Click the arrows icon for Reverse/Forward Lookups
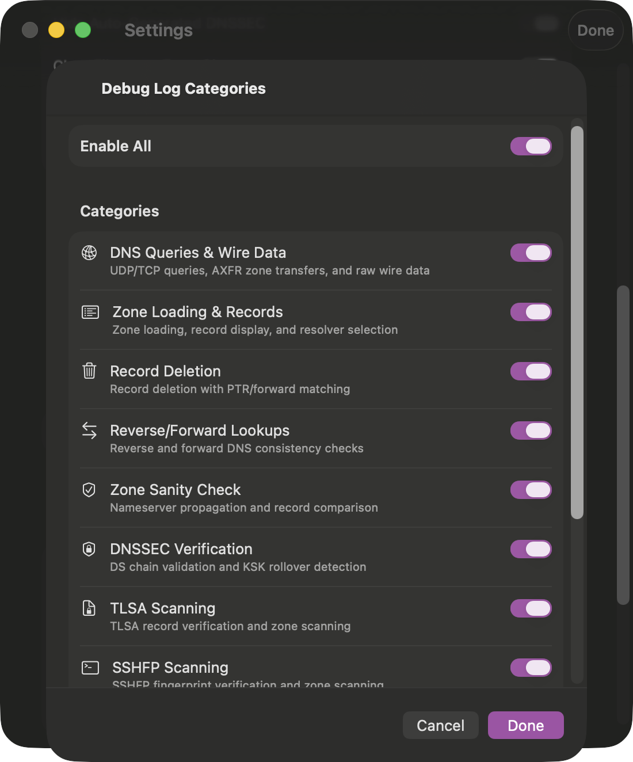 pos(89,430)
